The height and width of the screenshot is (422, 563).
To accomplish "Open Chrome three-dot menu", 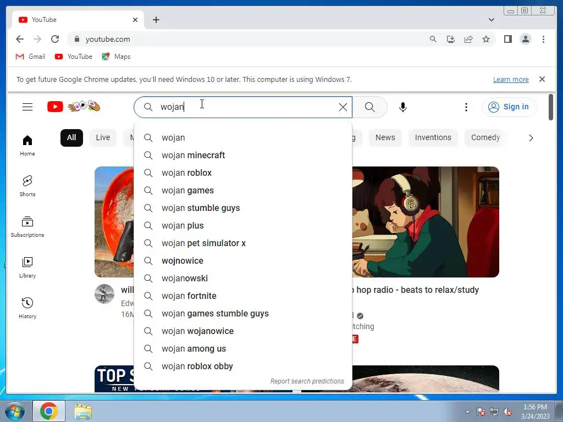I will (543, 39).
